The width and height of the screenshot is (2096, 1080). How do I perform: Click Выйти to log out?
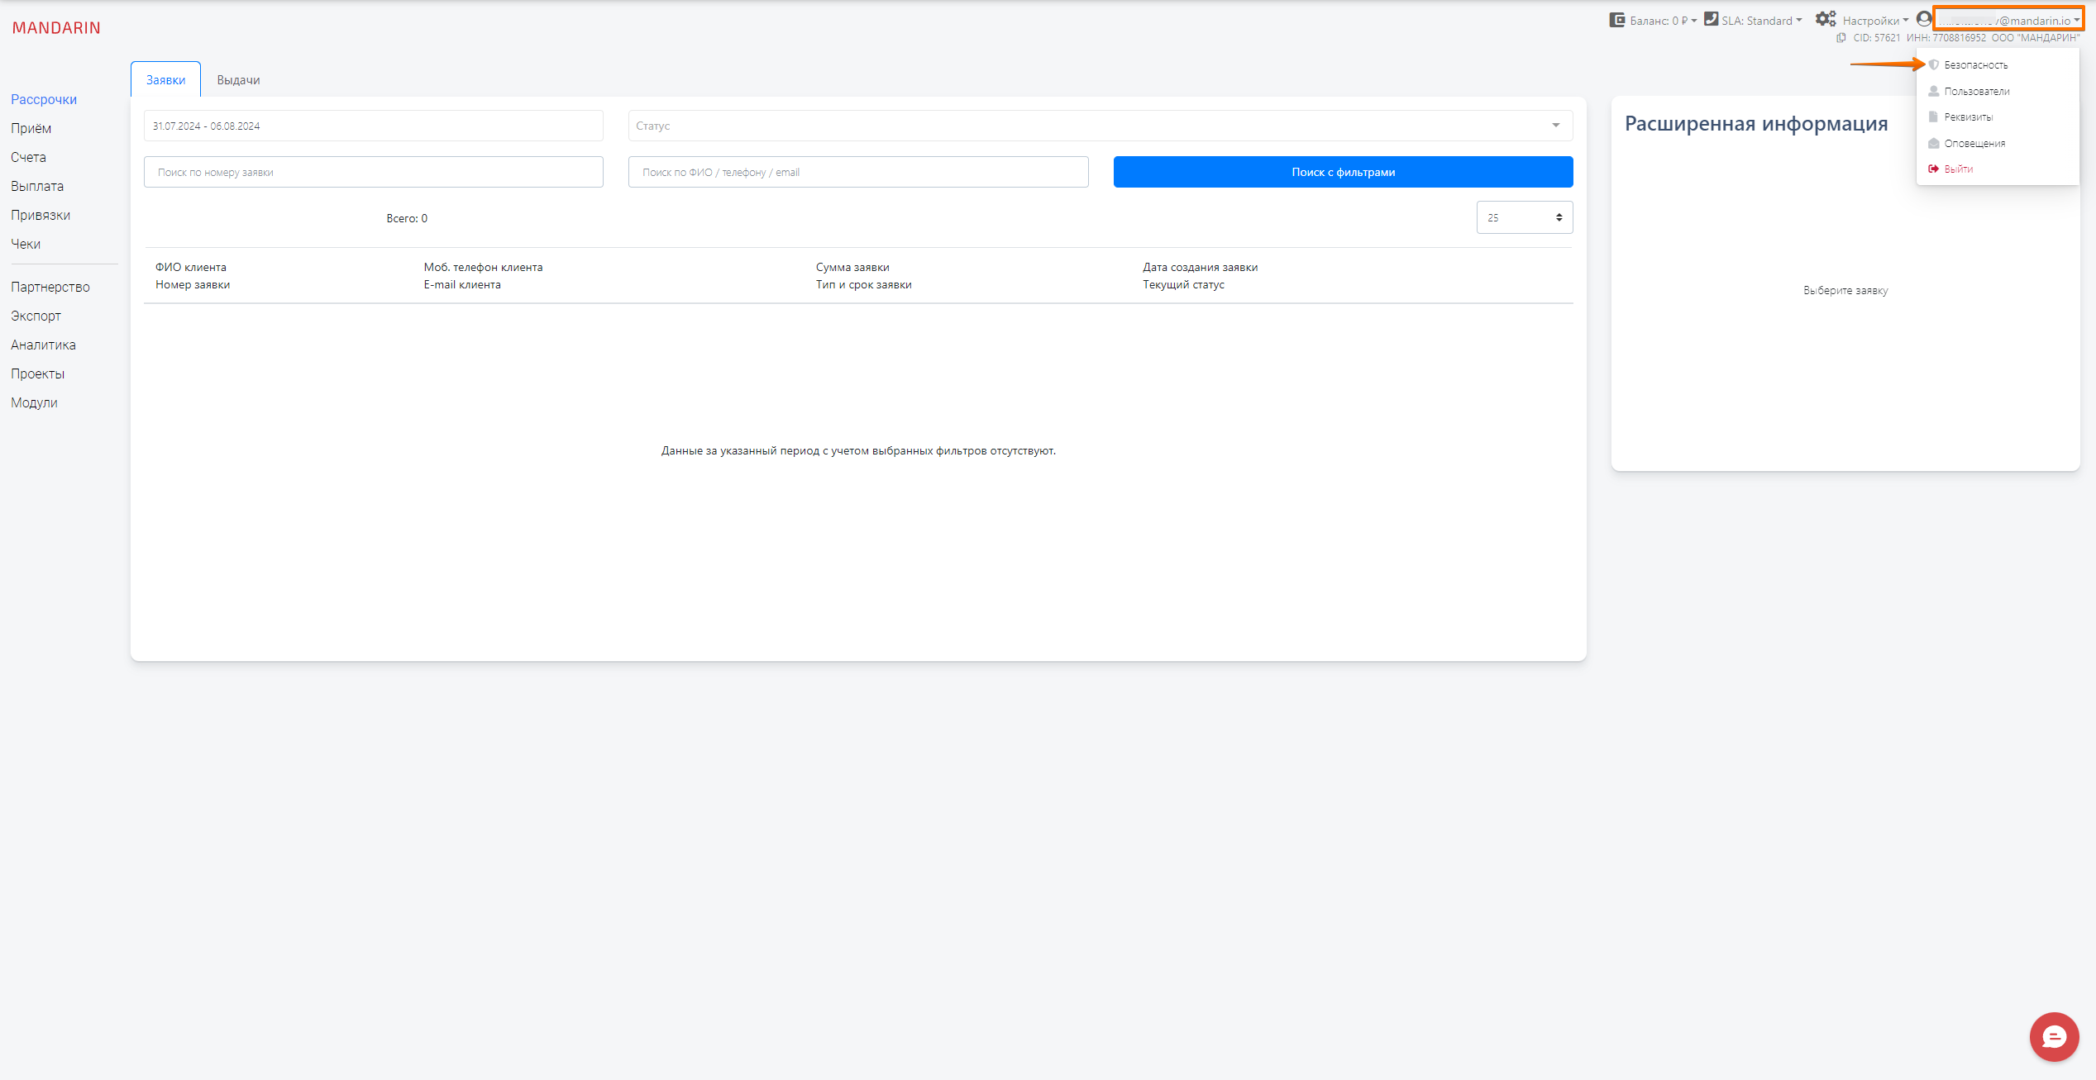point(1958,169)
